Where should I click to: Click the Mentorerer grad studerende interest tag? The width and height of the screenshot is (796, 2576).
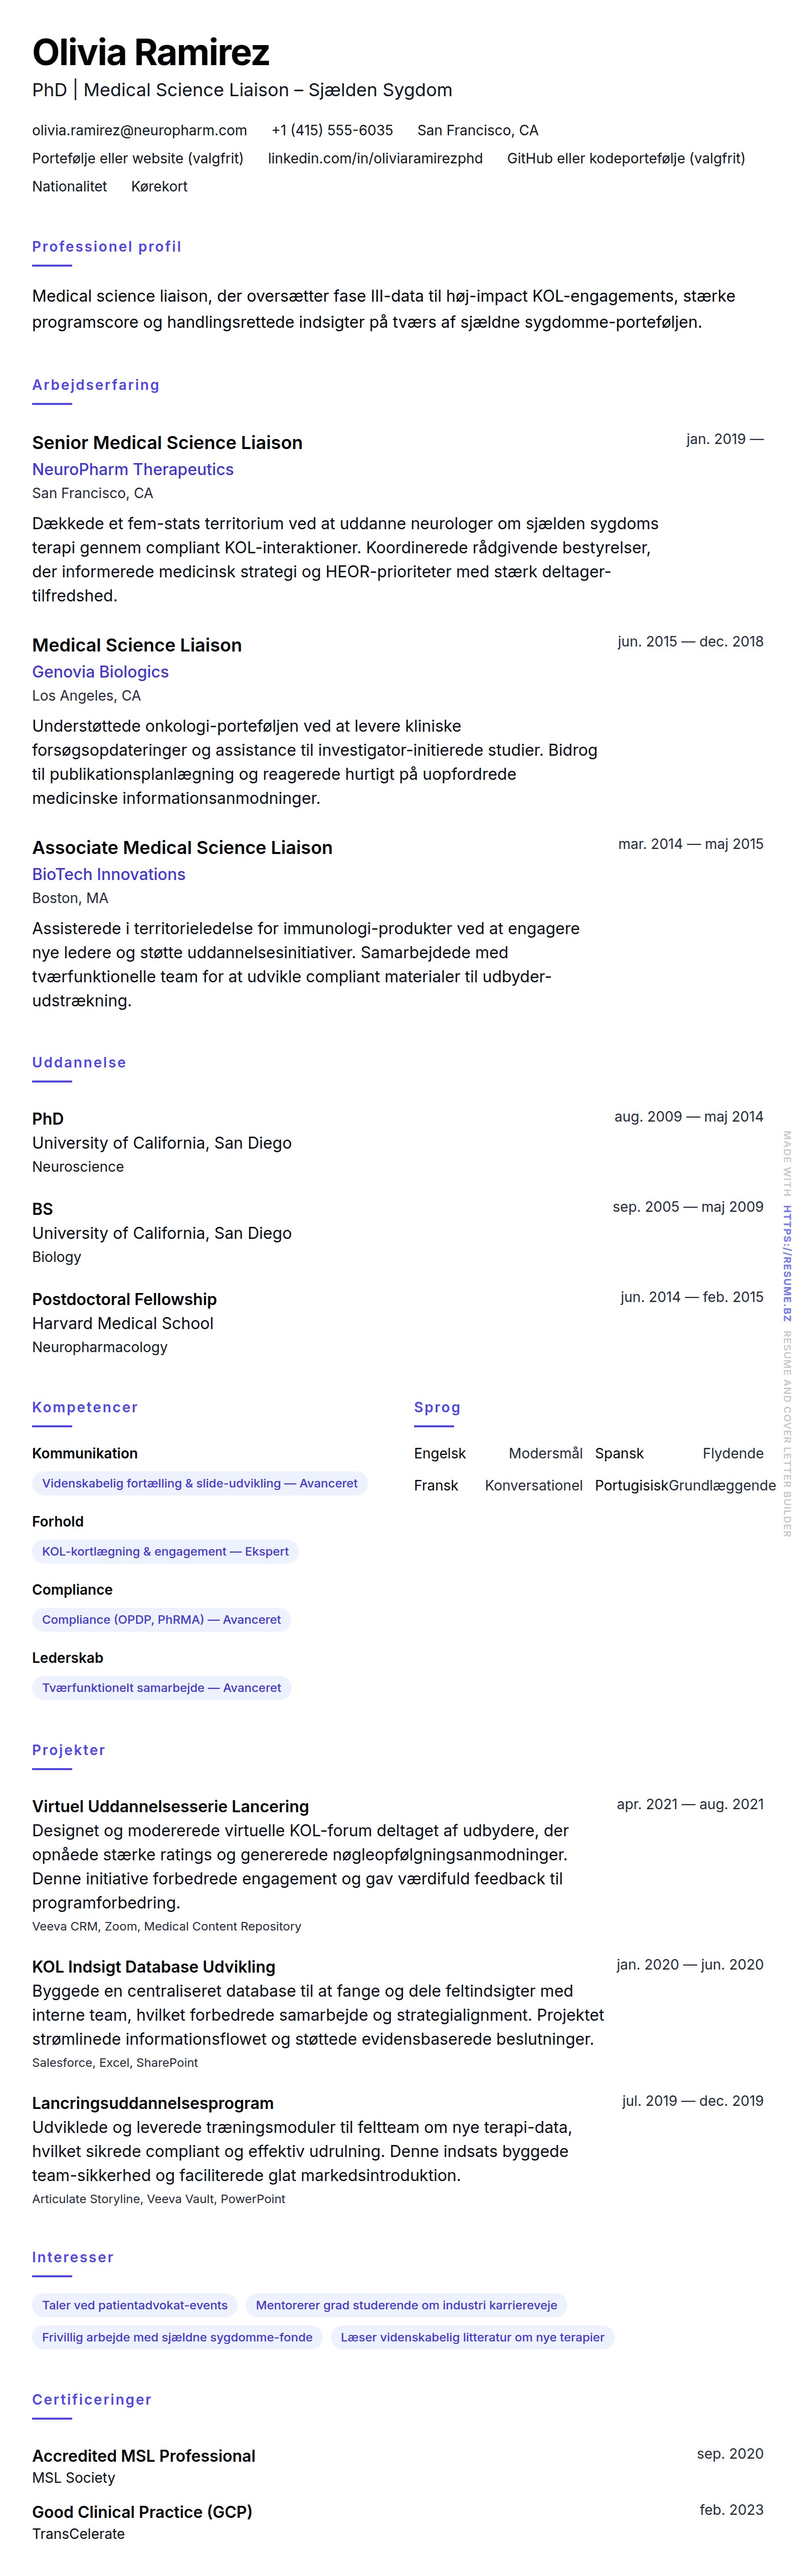click(406, 2305)
